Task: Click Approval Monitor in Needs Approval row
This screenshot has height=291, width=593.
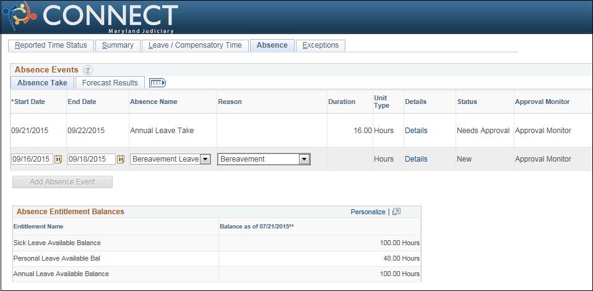Action: pos(543,131)
